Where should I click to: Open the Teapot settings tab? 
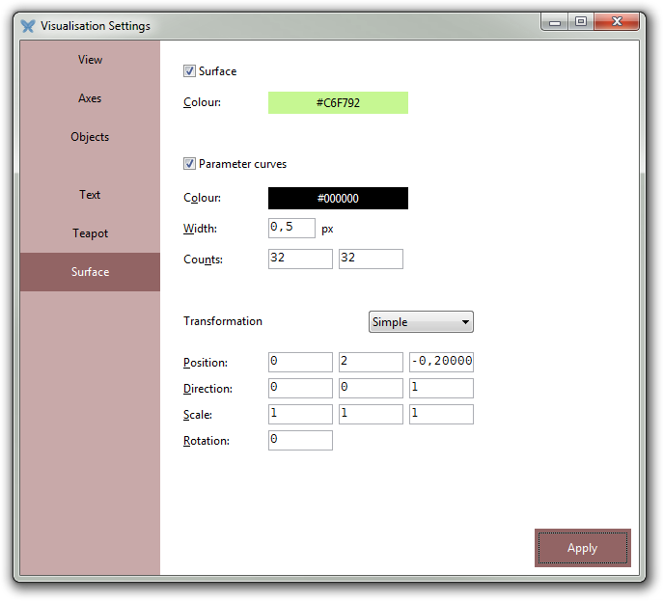pyautogui.click(x=90, y=233)
